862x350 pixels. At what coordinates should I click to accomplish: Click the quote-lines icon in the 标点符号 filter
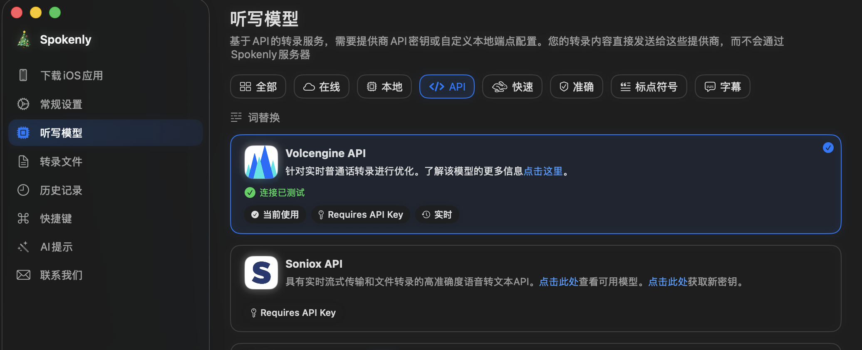pyautogui.click(x=626, y=86)
